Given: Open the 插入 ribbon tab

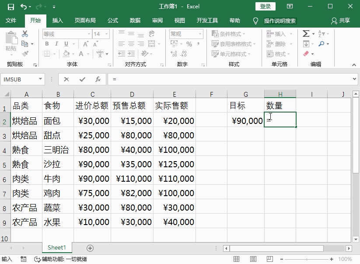Looking at the screenshot, I should (x=58, y=21).
